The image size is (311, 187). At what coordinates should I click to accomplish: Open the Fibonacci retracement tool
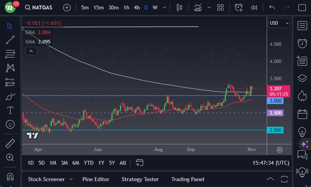coord(10,82)
